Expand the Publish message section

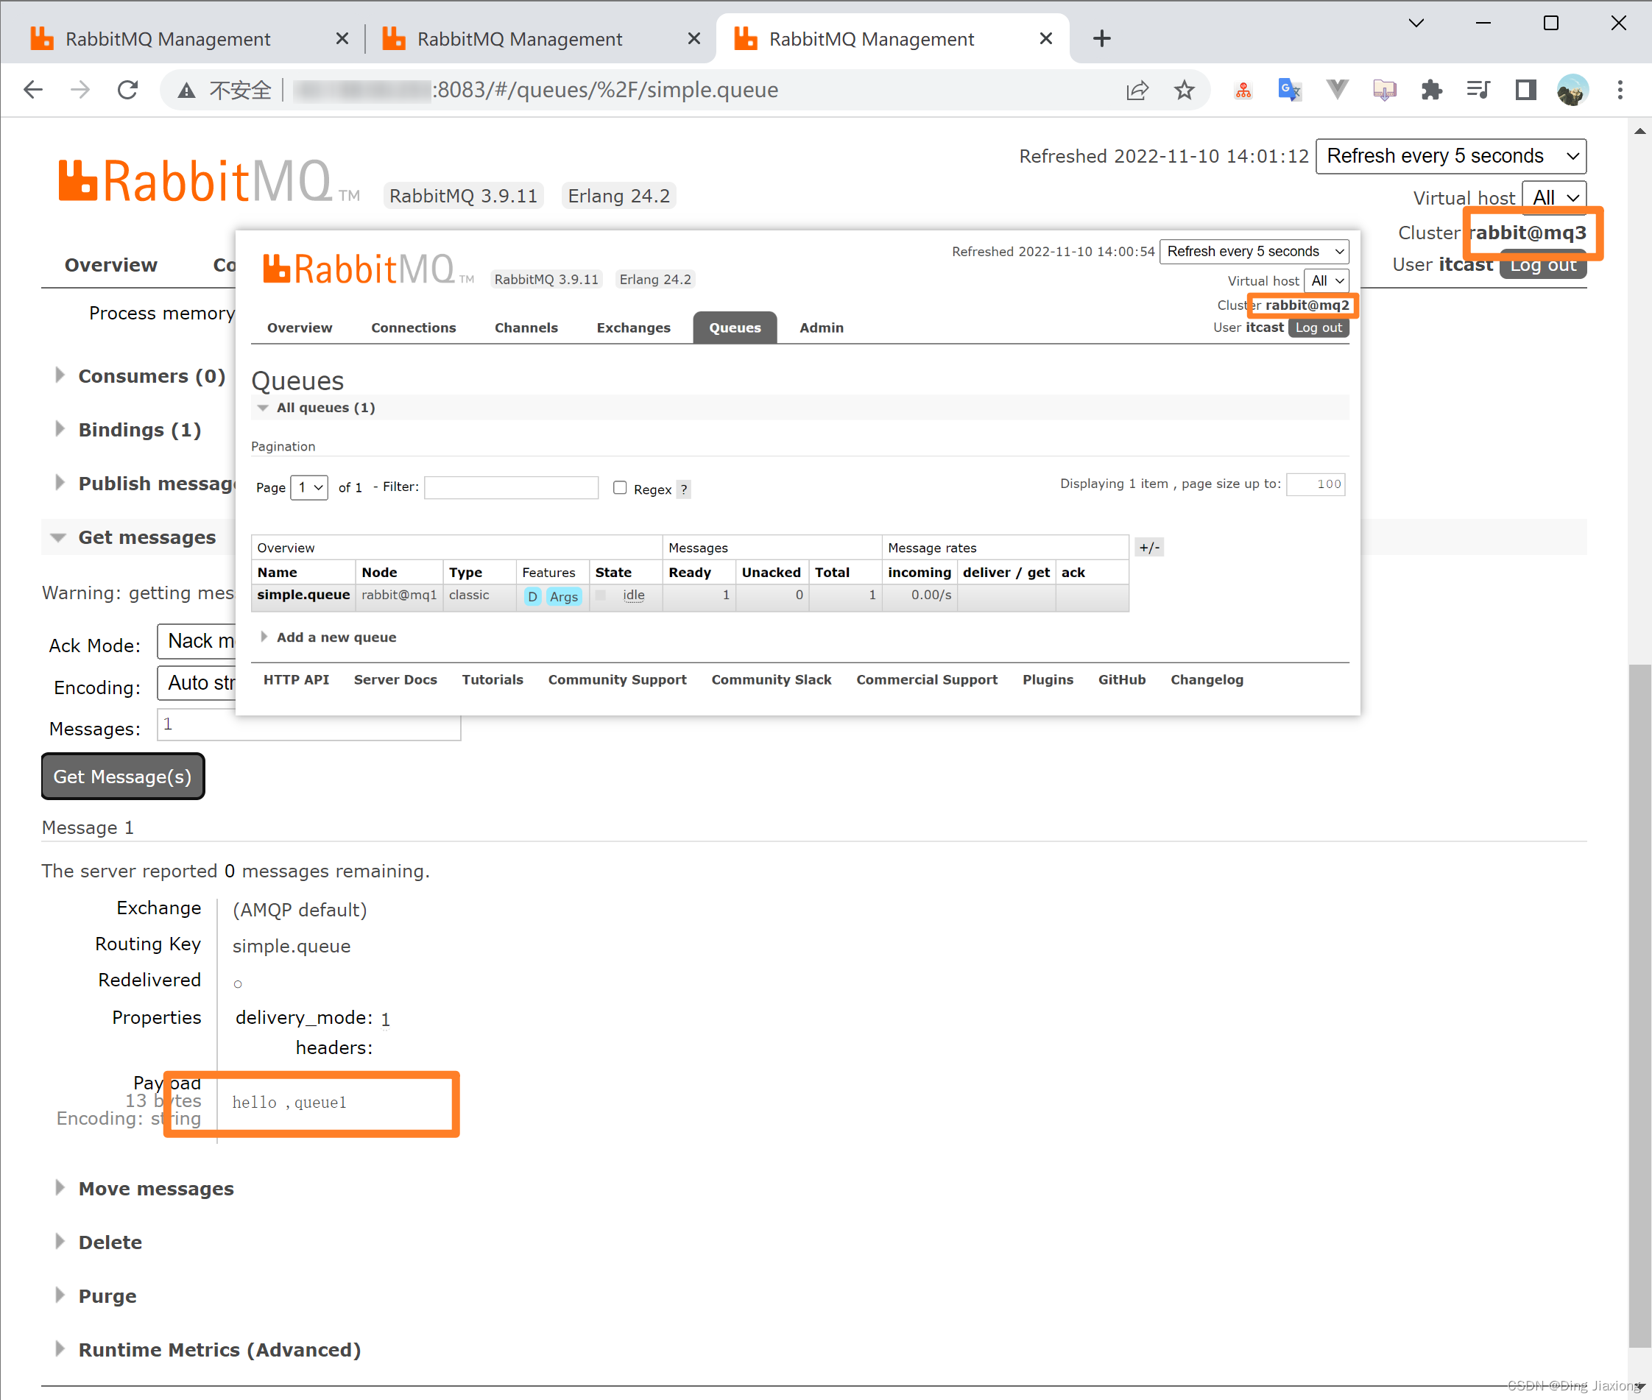click(144, 484)
